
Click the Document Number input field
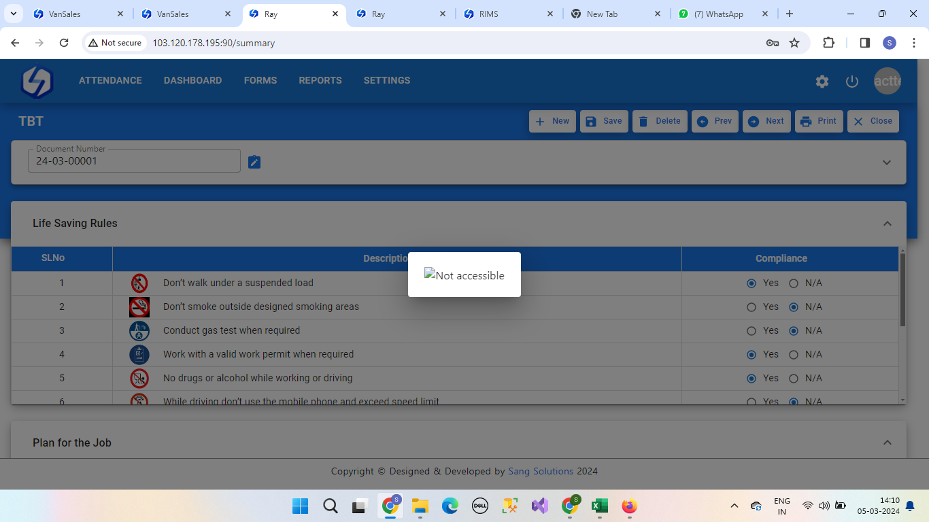(x=134, y=162)
